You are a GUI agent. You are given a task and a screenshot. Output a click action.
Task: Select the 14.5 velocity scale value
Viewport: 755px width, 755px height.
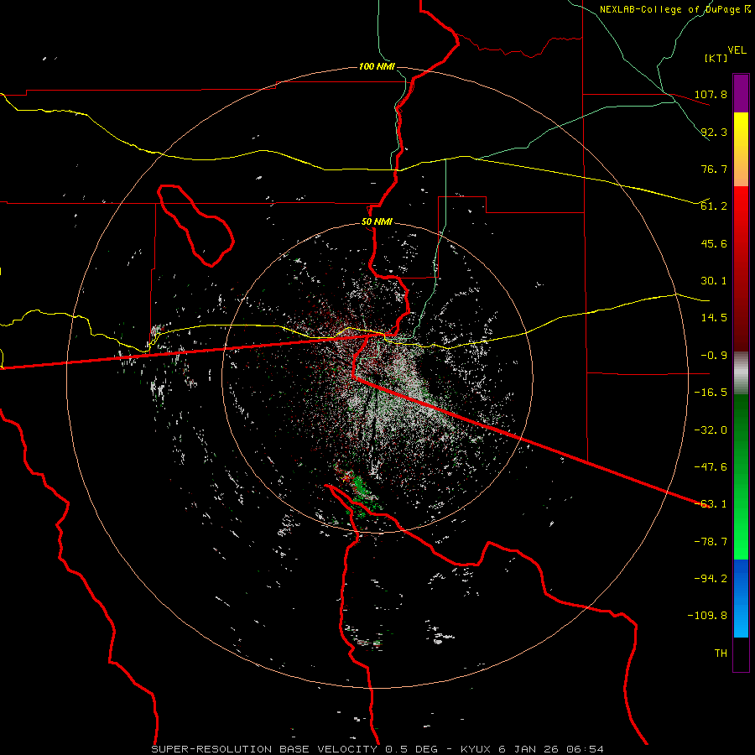click(714, 318)
